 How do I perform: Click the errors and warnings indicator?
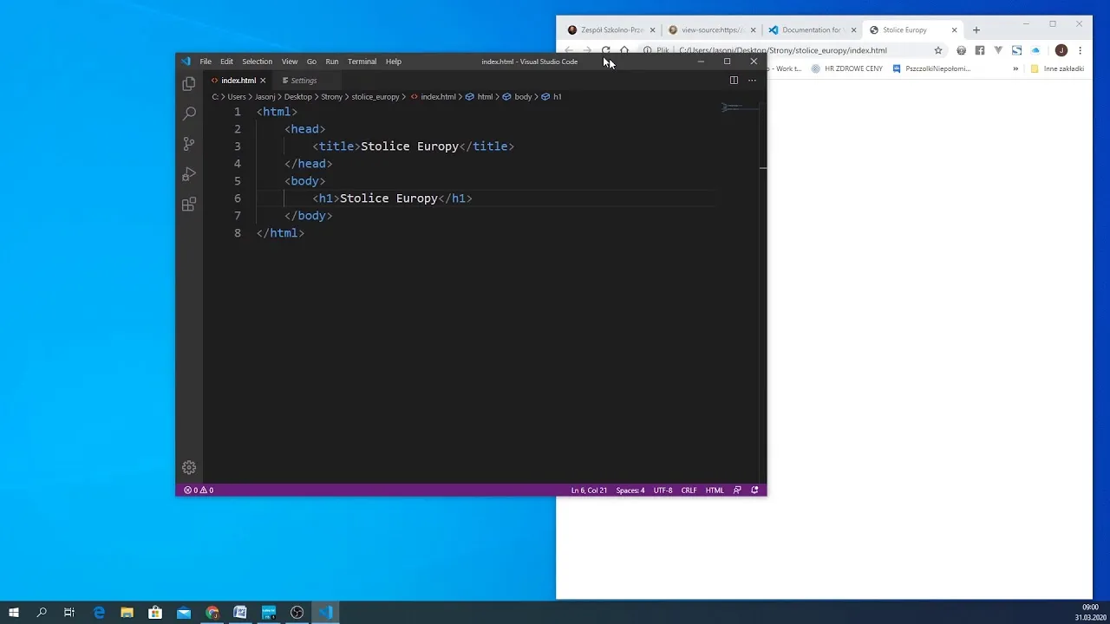tap(199, 491)
